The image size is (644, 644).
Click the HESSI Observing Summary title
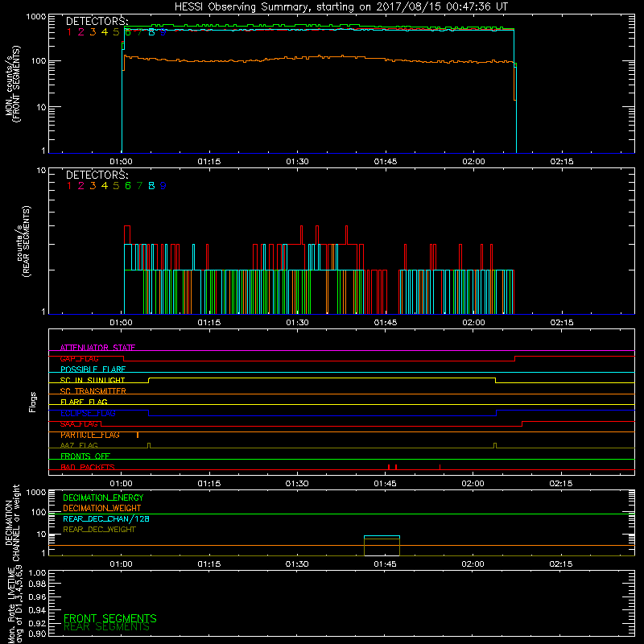(x=341, y=6)
